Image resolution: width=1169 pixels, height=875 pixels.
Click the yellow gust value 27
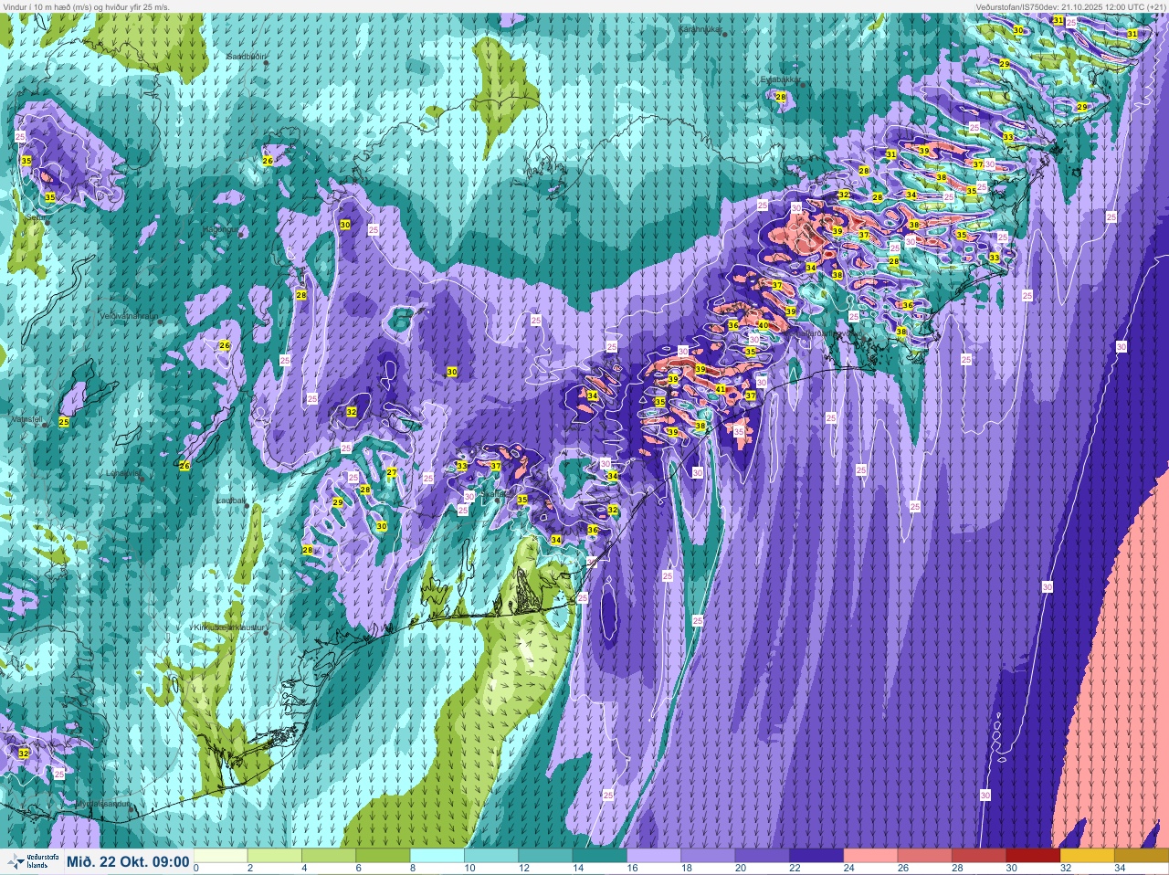pyautogui.click(x=392, y=472)
